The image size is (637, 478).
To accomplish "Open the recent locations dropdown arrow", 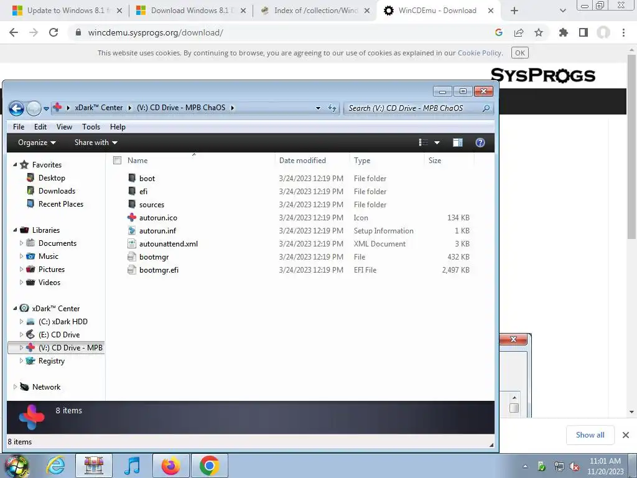I will (x=46, y=108).
